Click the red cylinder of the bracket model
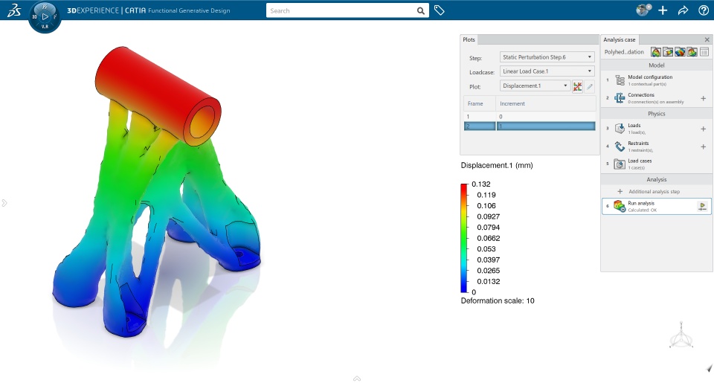Image resolution: width=714 pixels, height=383 pixels. [x=157, y=94]
